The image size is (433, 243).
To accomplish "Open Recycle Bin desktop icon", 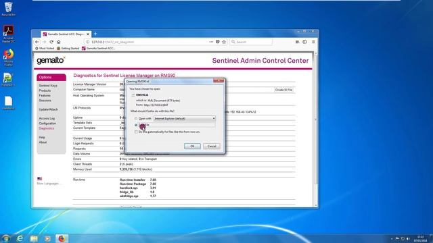I will click(x=9, y=9).
